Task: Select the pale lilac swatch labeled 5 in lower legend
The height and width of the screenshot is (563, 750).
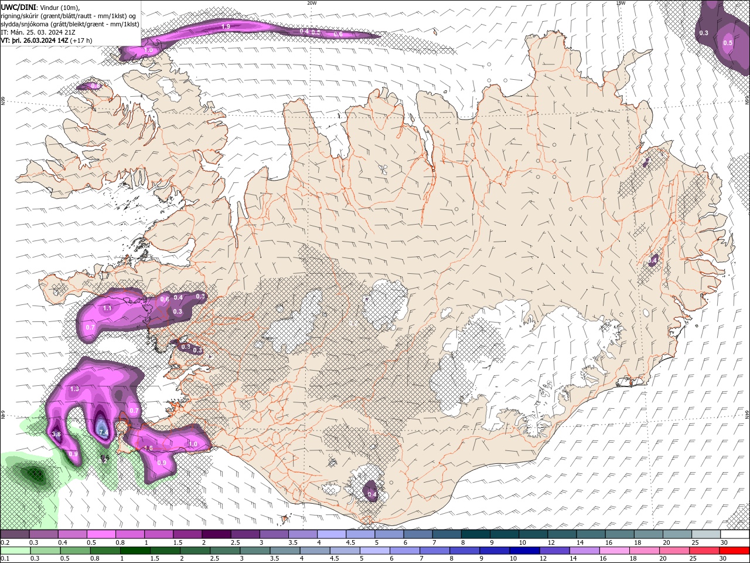Action: tap(374, 550)
